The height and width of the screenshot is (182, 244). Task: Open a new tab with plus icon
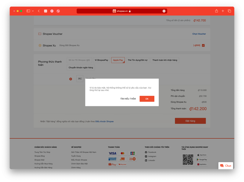click(223, 11)
